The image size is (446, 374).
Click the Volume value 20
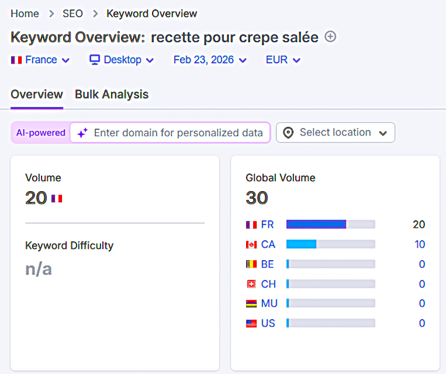tap(36, 198)
